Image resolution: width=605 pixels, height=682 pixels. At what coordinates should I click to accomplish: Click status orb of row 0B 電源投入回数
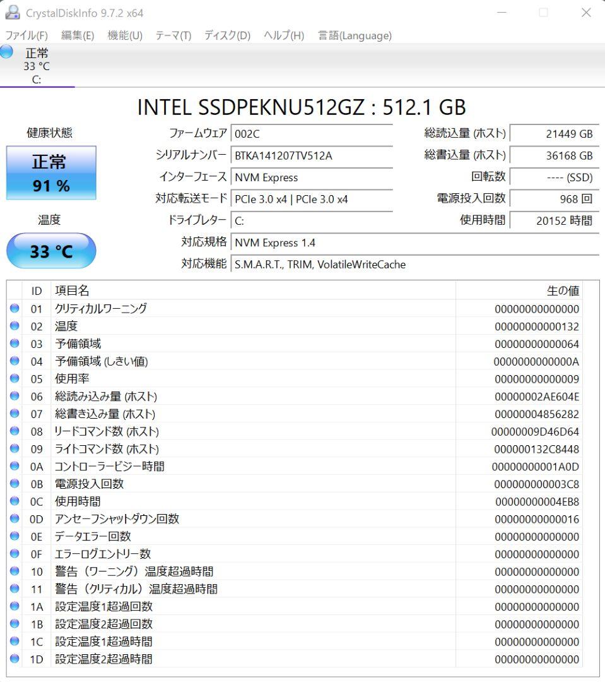pyautogui.click(x=15, y=484)
